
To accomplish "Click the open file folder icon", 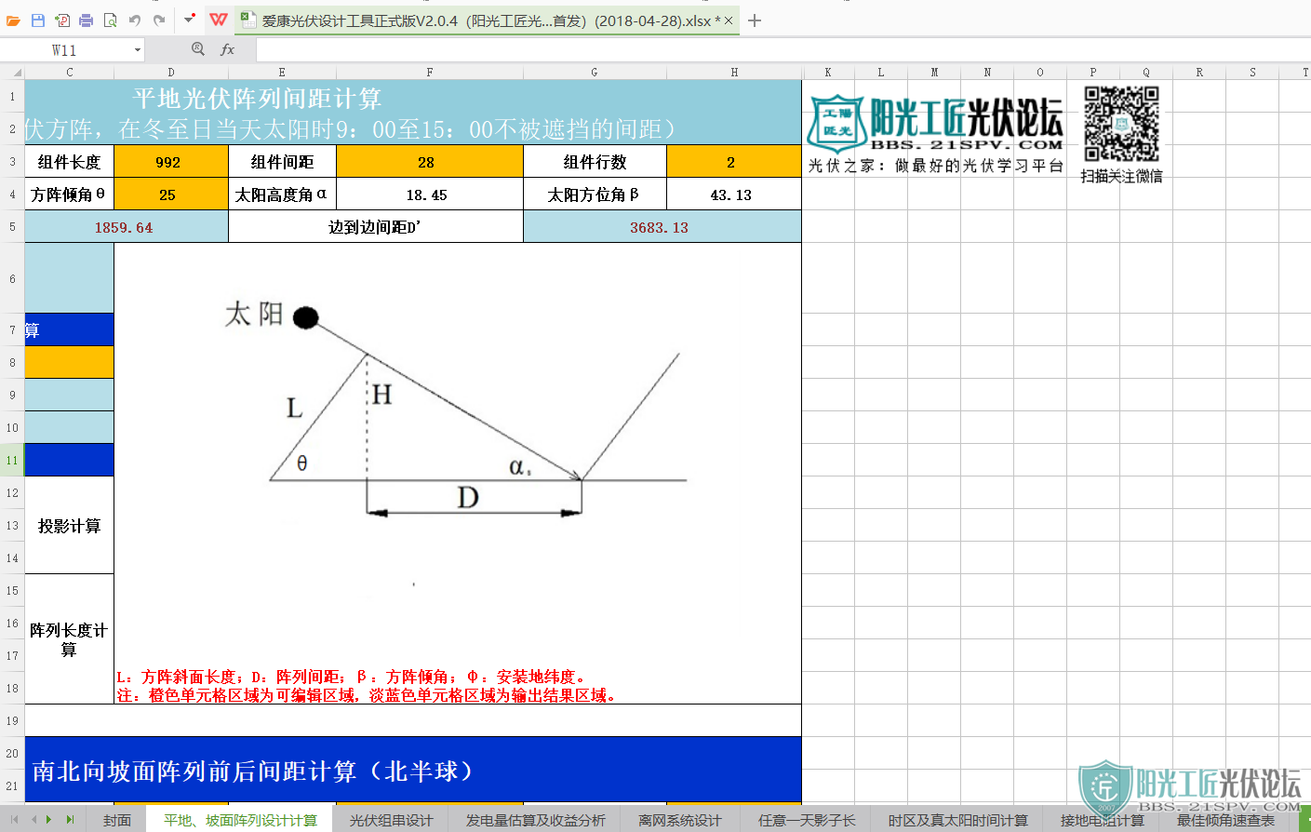I will 13,20.
